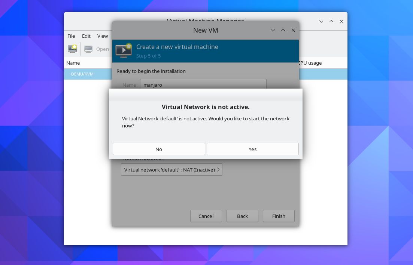
Task: Click Finish to begin installation
Action: pyautogui.click(x=279, y=216)
